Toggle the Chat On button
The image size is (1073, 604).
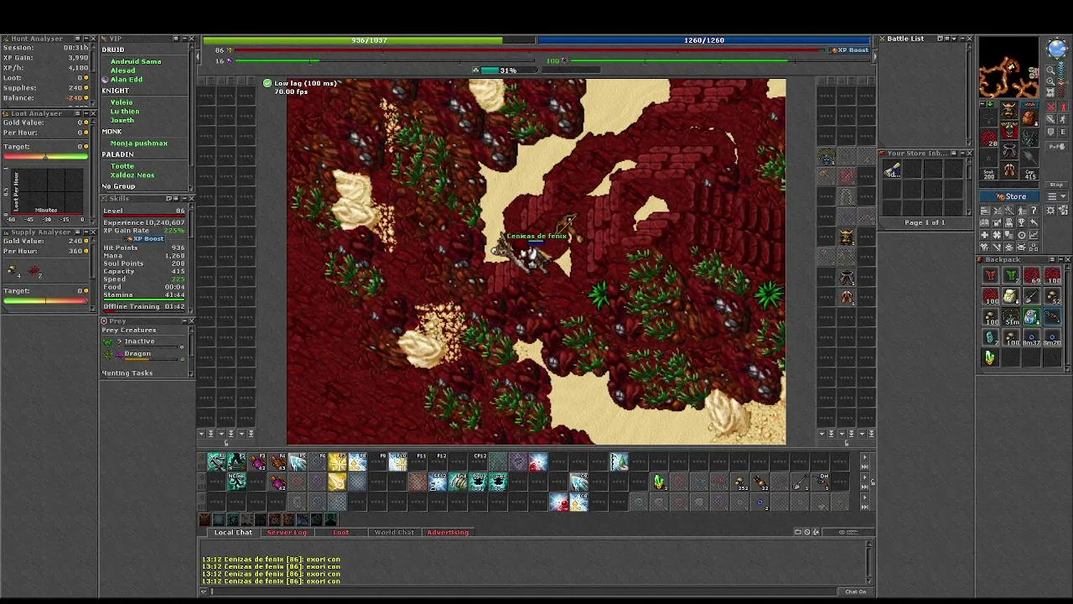pyautogui.click(x=856, y=591)
